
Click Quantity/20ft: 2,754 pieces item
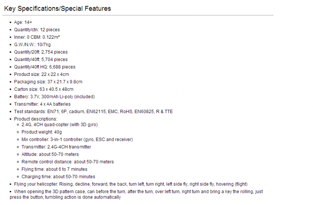41,52
